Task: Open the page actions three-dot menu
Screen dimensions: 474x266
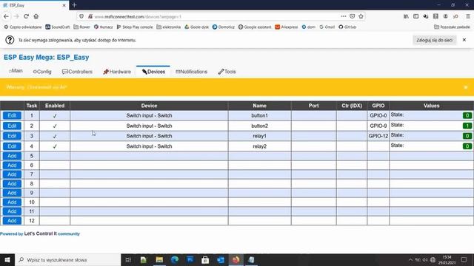Action: pyautogui.click(x=344, y=16)
